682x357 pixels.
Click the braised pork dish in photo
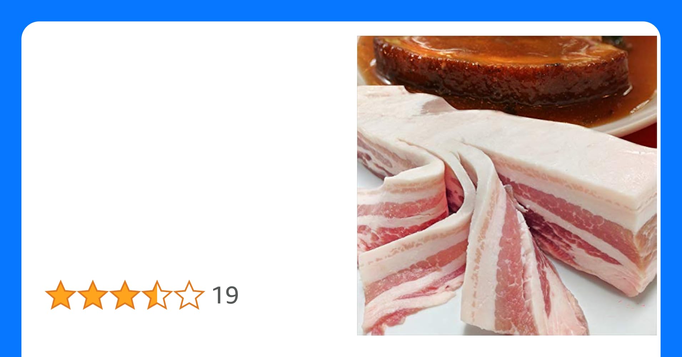[x=500, y=68]
